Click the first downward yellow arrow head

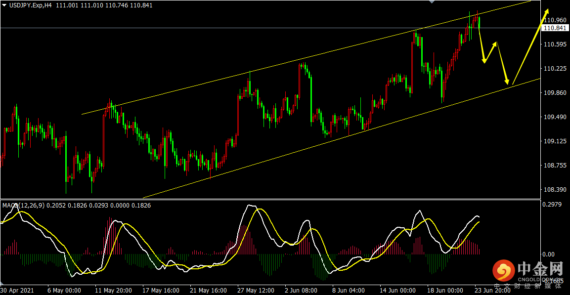point(484,59)
